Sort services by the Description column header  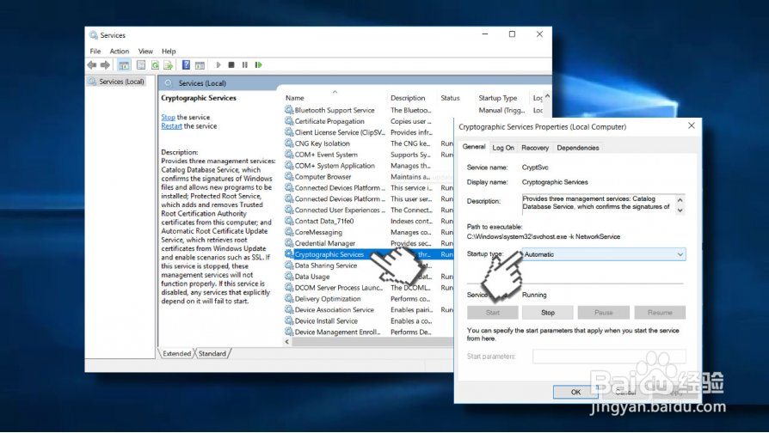412,98
